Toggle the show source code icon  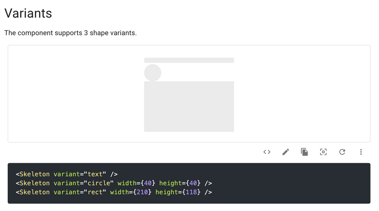267,152
